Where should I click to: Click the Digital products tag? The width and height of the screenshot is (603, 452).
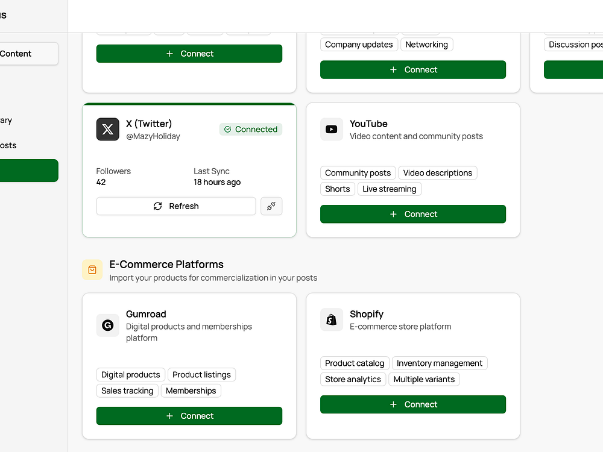click(x=131, y=375)
